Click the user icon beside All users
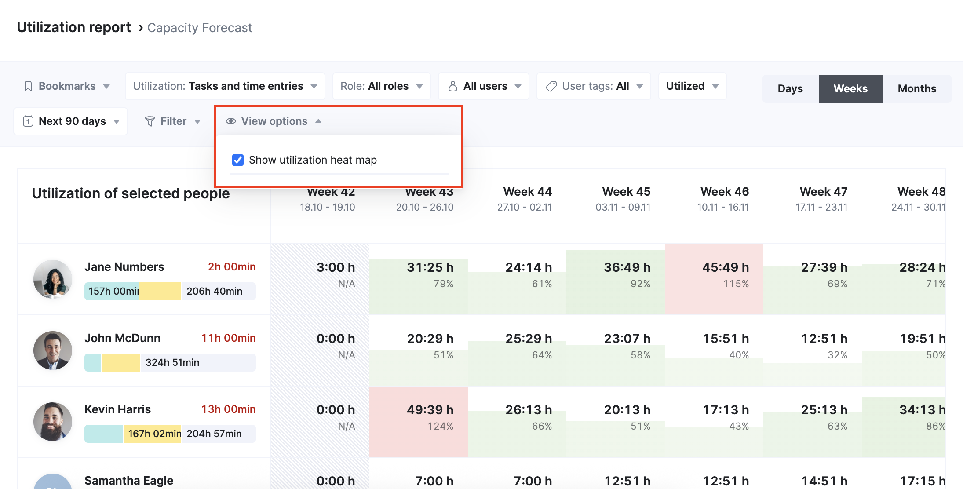Viewport: 963px width, 489px height. [x=452, y=86]
